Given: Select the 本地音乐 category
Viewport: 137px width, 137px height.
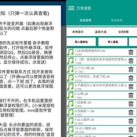Looking at the screenshot, I should [x=78, y=32].
